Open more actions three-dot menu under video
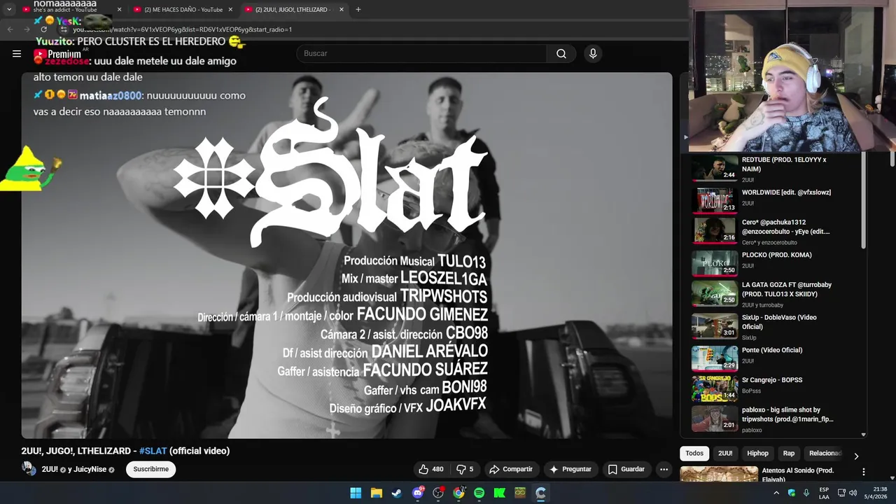The width and height of the screenshot is (896, 504). (x=664, y=469)
